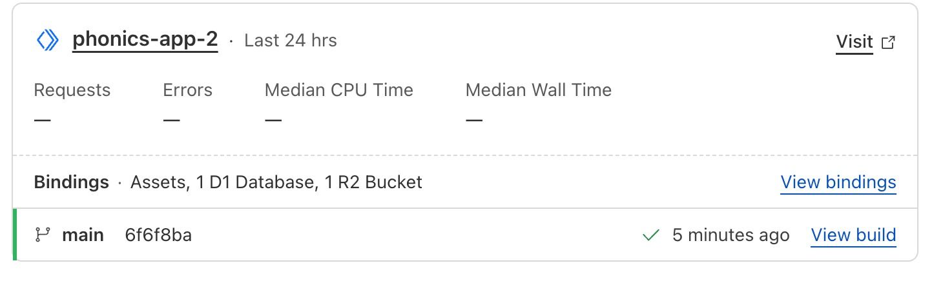Select the main branch name
943x281 pixels.
pos(83,235)
